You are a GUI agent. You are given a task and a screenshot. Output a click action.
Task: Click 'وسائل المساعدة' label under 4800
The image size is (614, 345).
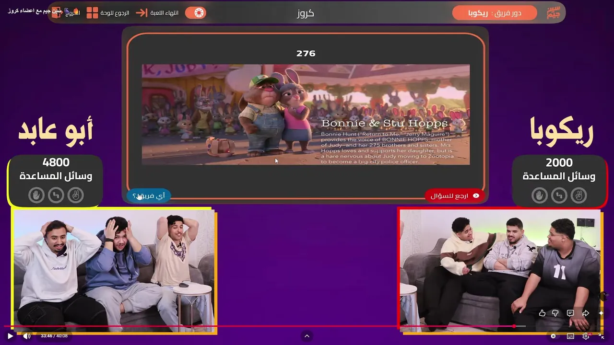[56, 176]
